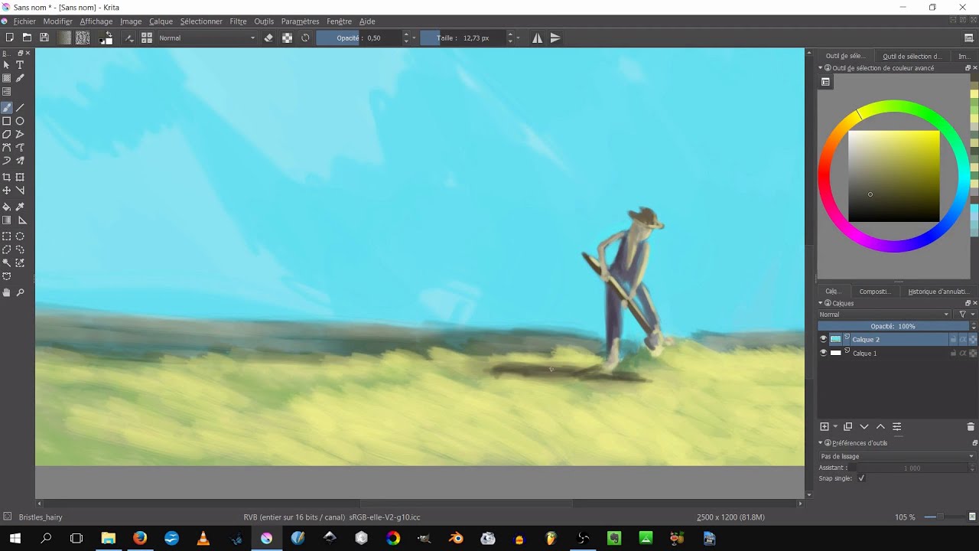Open the Filtre menu

click(238, 21)
